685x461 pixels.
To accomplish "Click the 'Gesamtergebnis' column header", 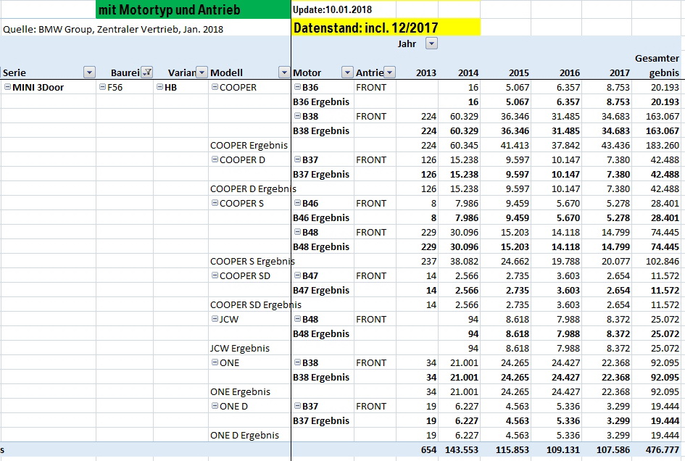I will 657,65.
